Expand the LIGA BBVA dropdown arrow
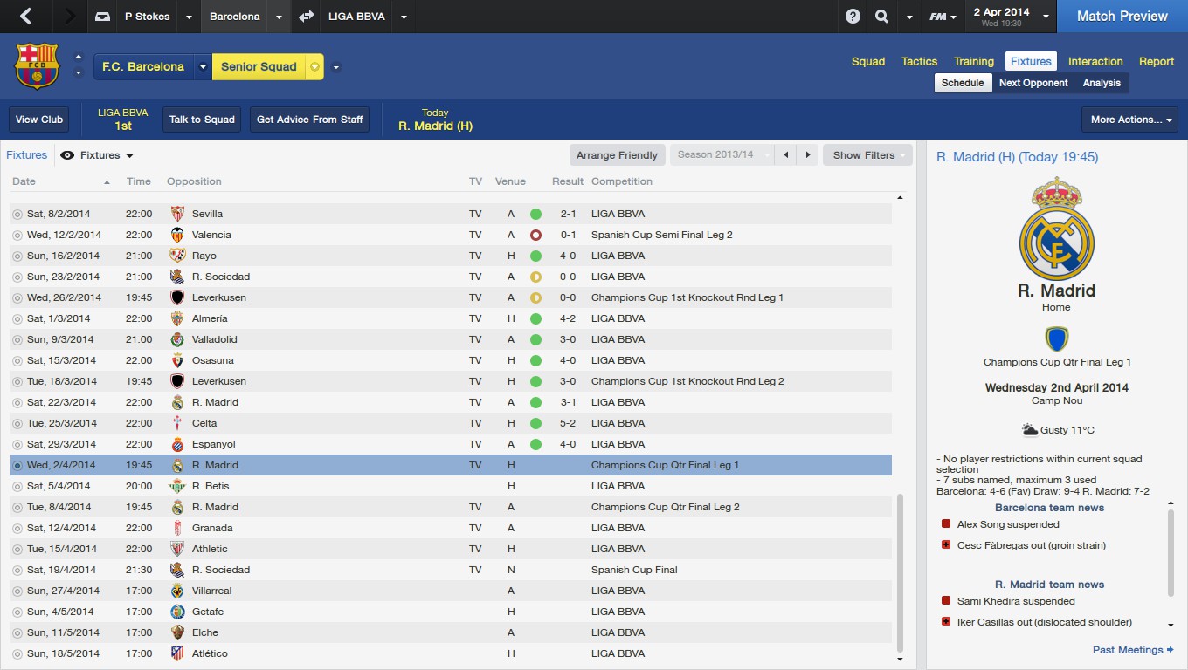This screenshot has width=1188, height=670. click(x=403, y=17)
